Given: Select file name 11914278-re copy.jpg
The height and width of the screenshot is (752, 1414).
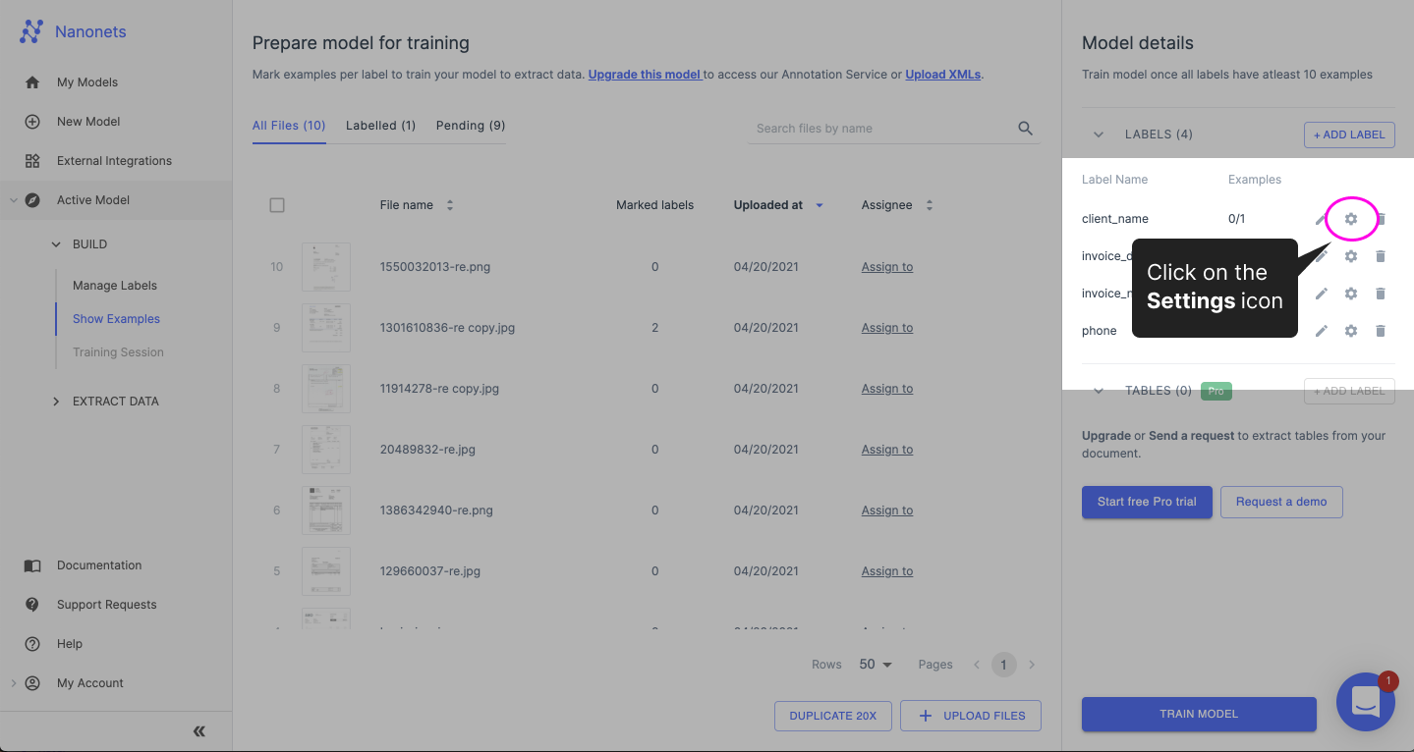Looking at the screenshot, I should (x=439, y=389).
